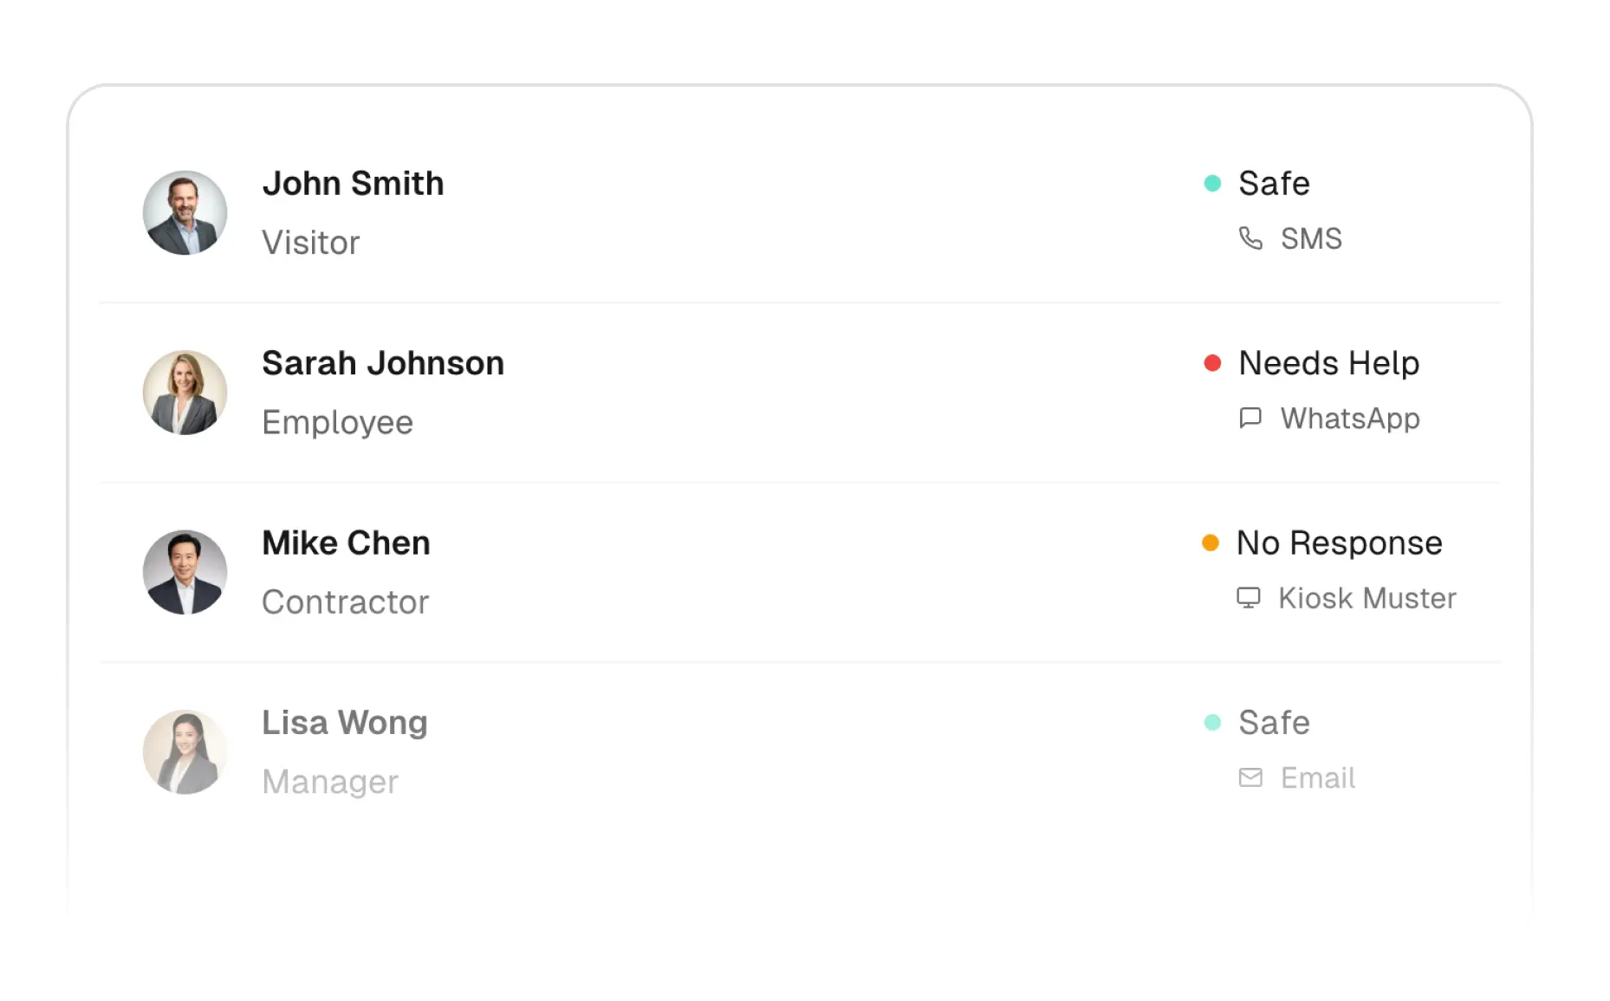This screenshot has height=1001, width=1610.
Task: Click the Safe label next to John Smith
Action: [x=1274, y=184]
